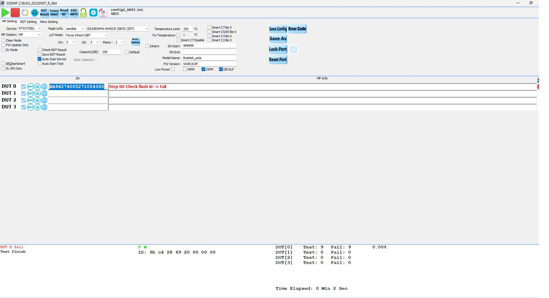Open MP Station dropdown

(30, 35)
